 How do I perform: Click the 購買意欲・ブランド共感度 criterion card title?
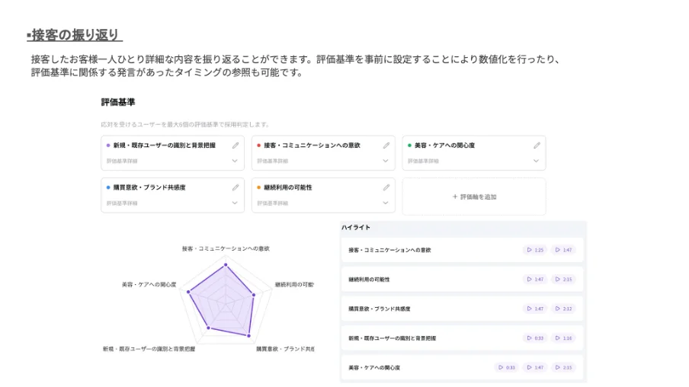[149, 187]
